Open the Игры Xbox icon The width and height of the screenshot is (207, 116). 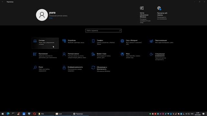pyautogui.click(x=122, y=54)
